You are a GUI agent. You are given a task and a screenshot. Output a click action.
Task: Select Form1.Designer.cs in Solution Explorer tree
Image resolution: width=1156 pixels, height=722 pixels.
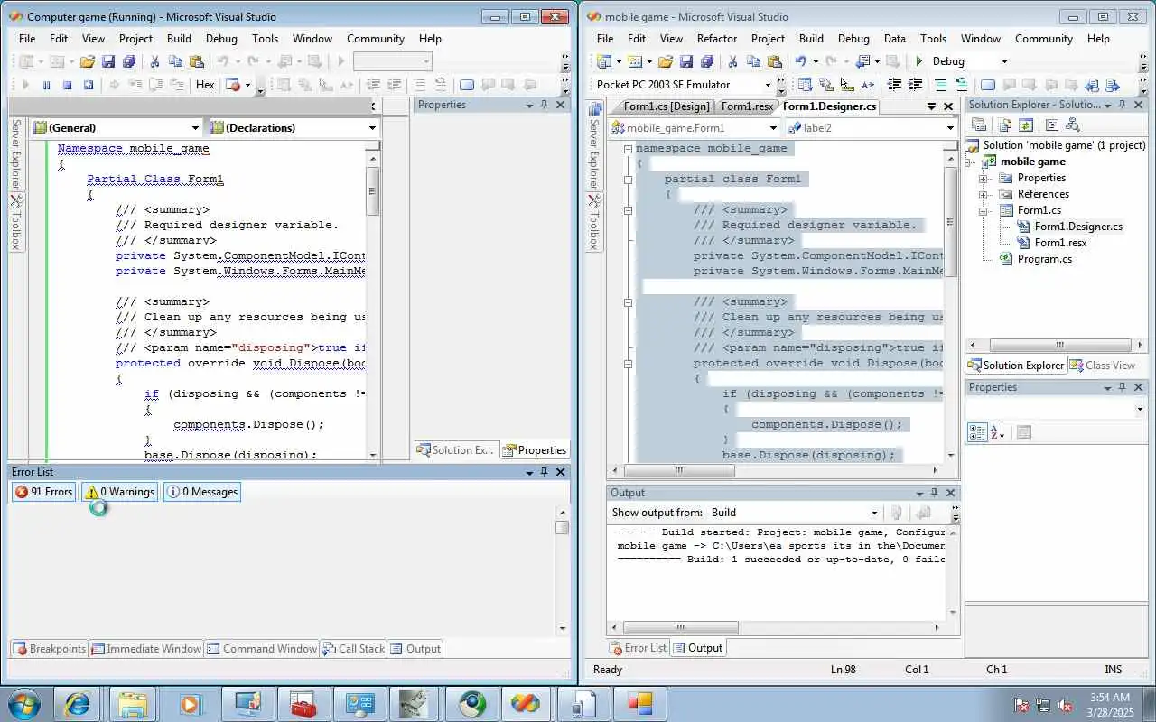click(x=1078, y=227)
